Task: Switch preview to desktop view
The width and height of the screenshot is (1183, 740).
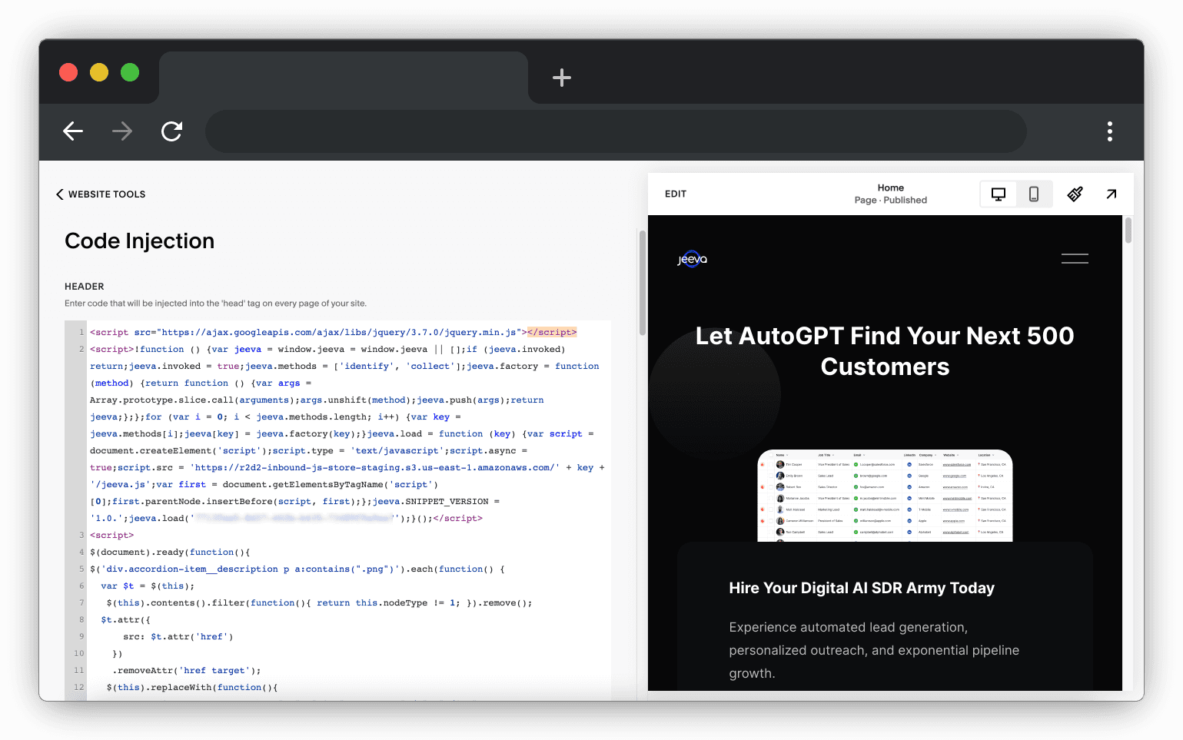Action: 999,194
